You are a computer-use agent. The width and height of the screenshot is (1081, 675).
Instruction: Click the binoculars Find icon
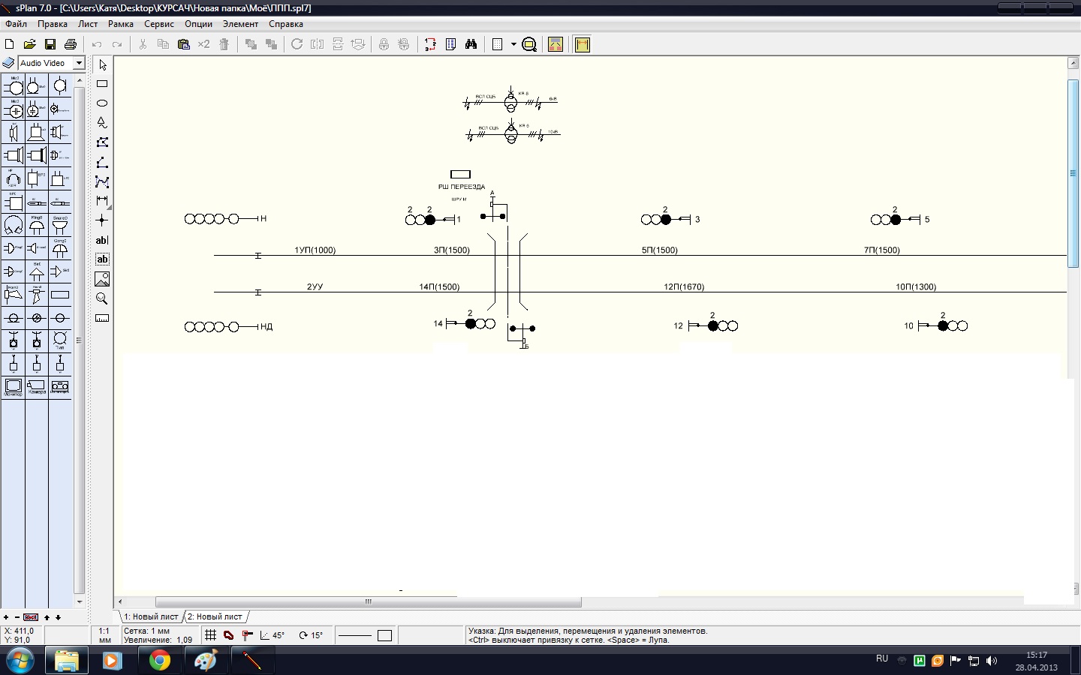(471, 44)
